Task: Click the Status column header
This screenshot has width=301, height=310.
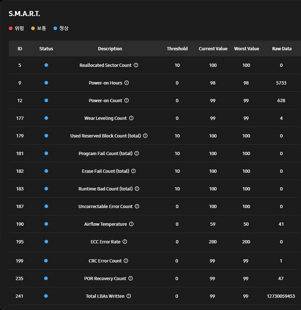Action: (46, 49)
